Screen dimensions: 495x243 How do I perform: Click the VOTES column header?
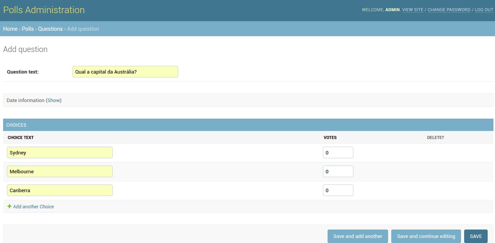[330, 137]
